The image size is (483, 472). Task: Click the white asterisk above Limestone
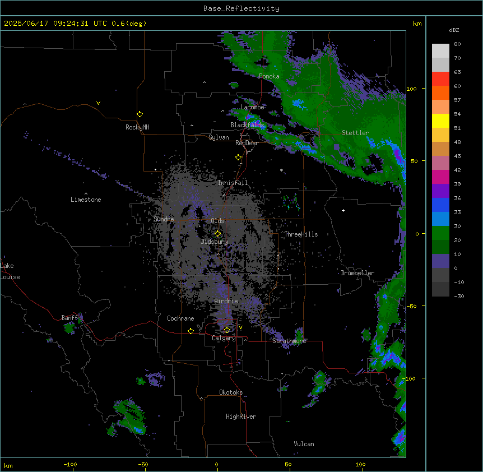click(x=86, y=194)
